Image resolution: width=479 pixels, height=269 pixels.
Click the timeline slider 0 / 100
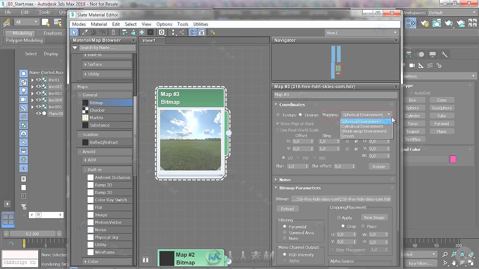33,234
